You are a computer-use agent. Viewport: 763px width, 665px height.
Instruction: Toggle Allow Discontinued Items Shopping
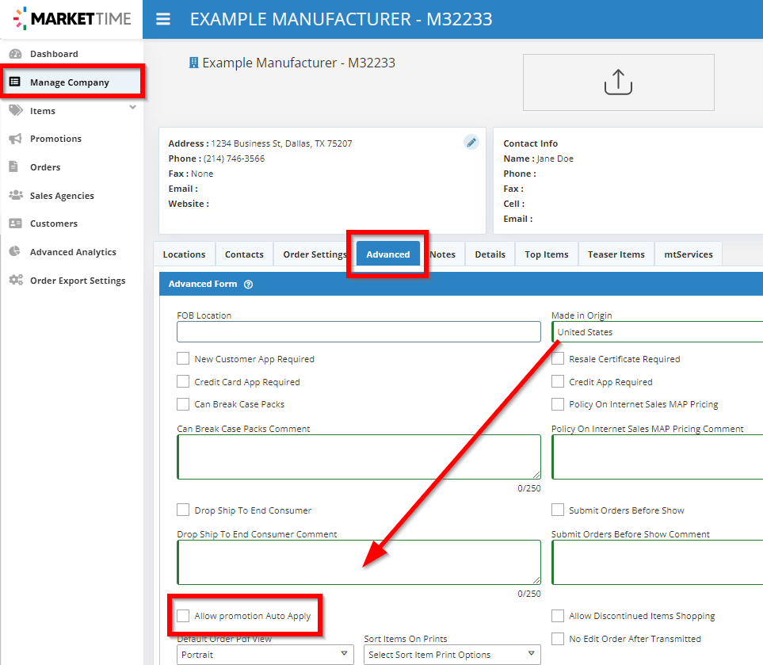(558, 616)
